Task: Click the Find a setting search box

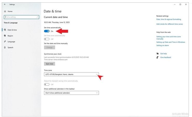Action: coord(20,17)
